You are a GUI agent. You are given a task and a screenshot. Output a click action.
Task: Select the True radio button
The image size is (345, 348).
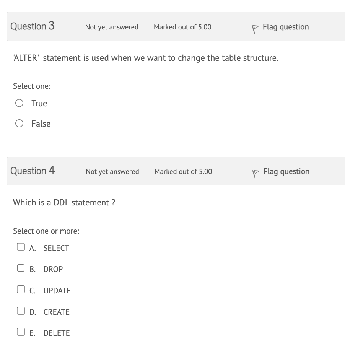19,103
